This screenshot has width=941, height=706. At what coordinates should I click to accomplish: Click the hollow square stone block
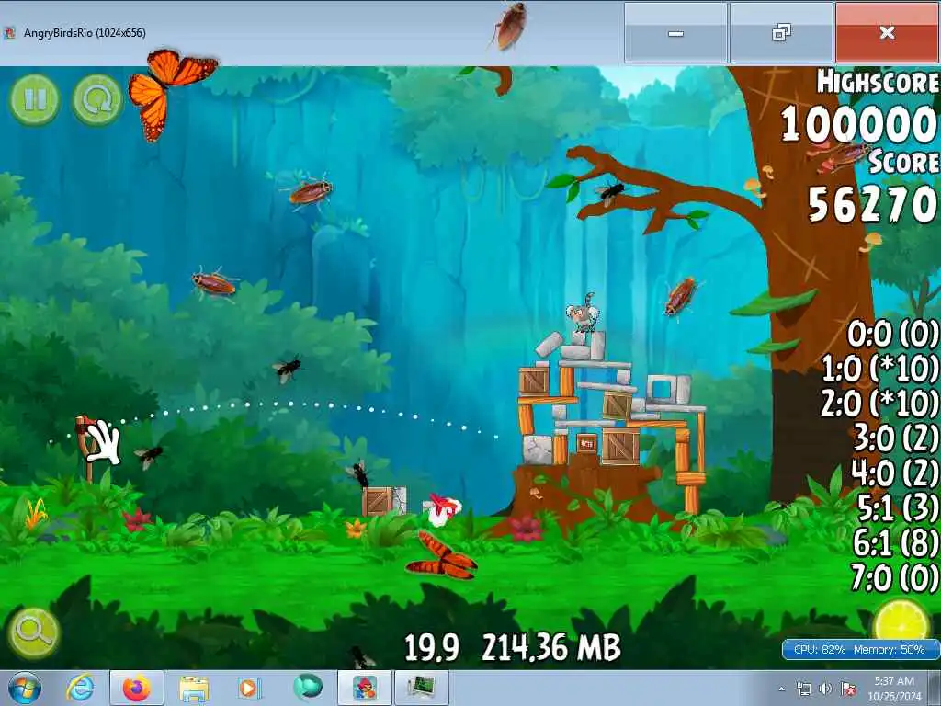pyautogui.click(x=662, y=389)
